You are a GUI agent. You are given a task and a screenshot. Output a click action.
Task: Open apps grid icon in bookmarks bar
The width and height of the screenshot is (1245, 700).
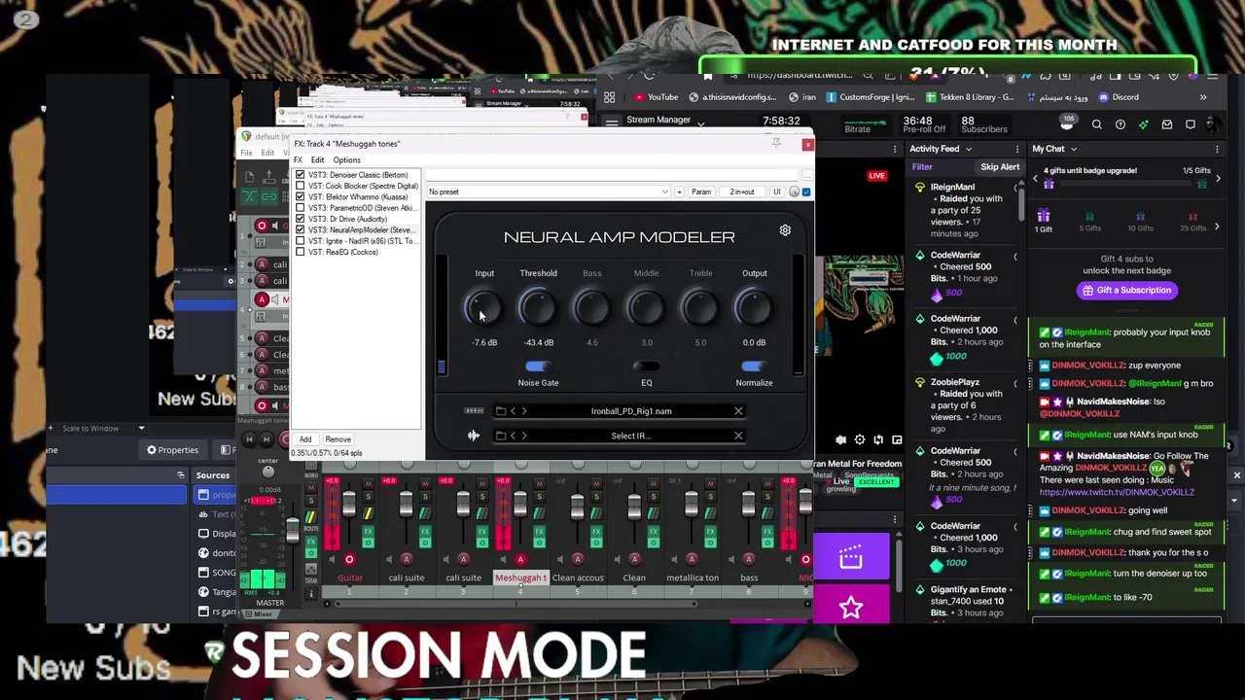609,97
